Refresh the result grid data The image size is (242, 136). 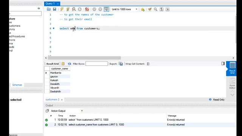(x=70, y=64)
